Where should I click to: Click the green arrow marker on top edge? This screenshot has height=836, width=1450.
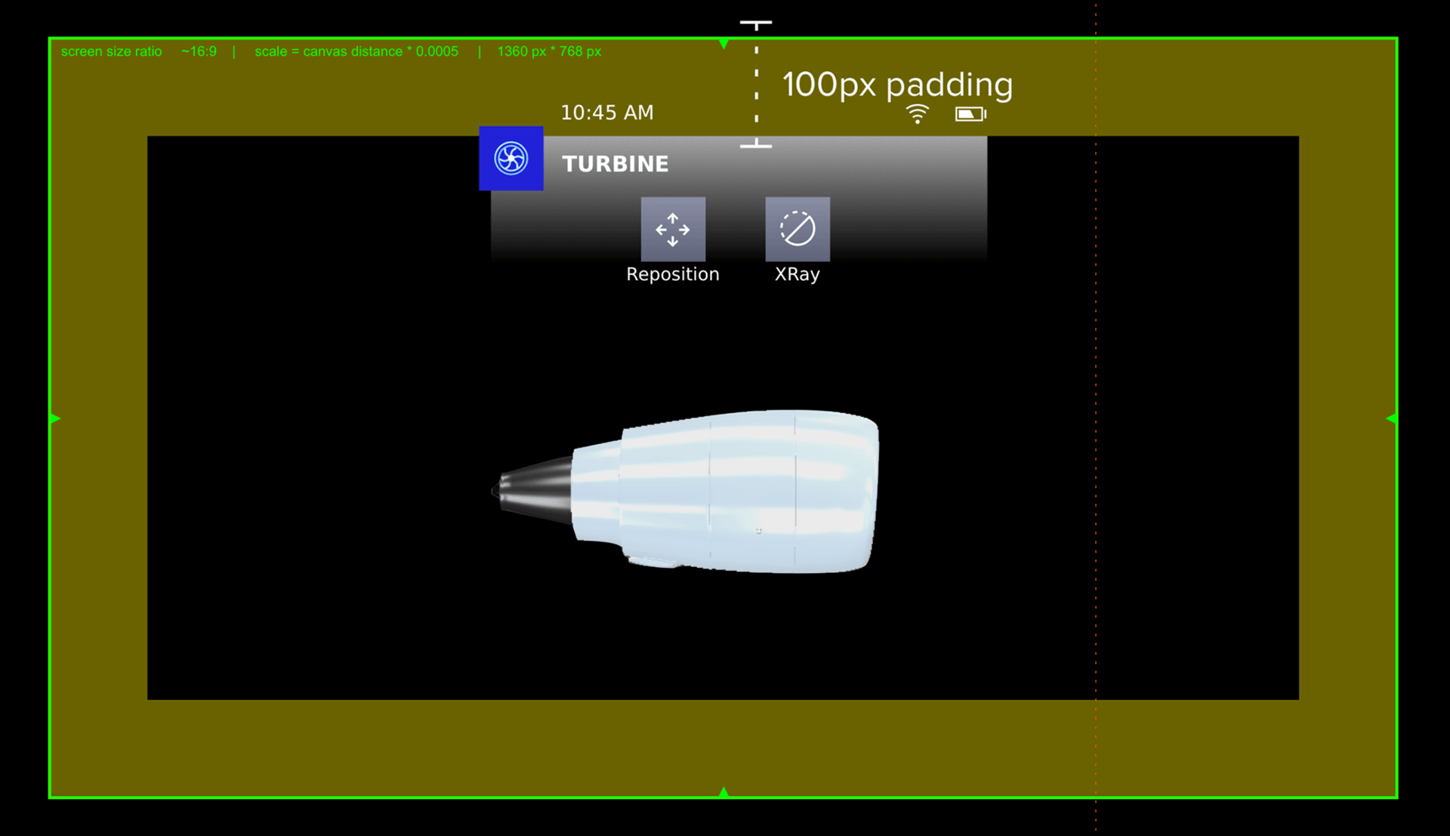click(723, 44)
